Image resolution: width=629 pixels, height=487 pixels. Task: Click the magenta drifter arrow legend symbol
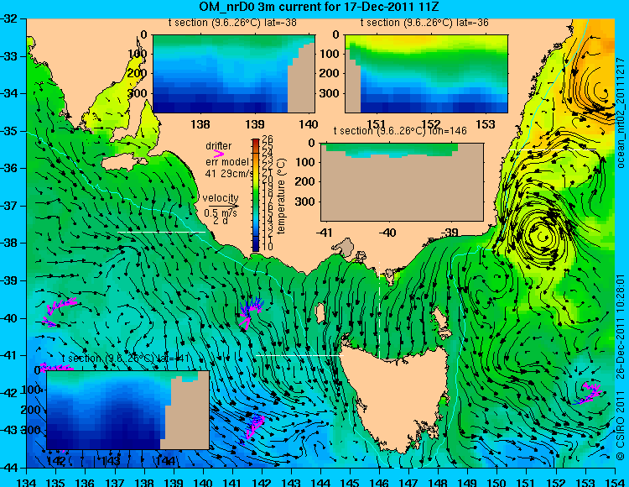pyautogui.click(x=219, y=154)
